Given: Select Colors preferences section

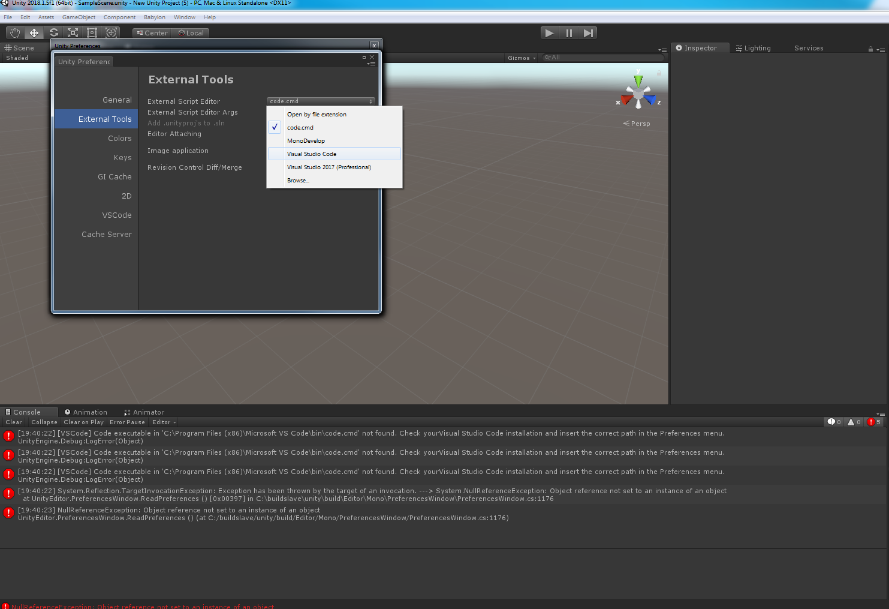Looking at the screenshot, I should 96,139.
